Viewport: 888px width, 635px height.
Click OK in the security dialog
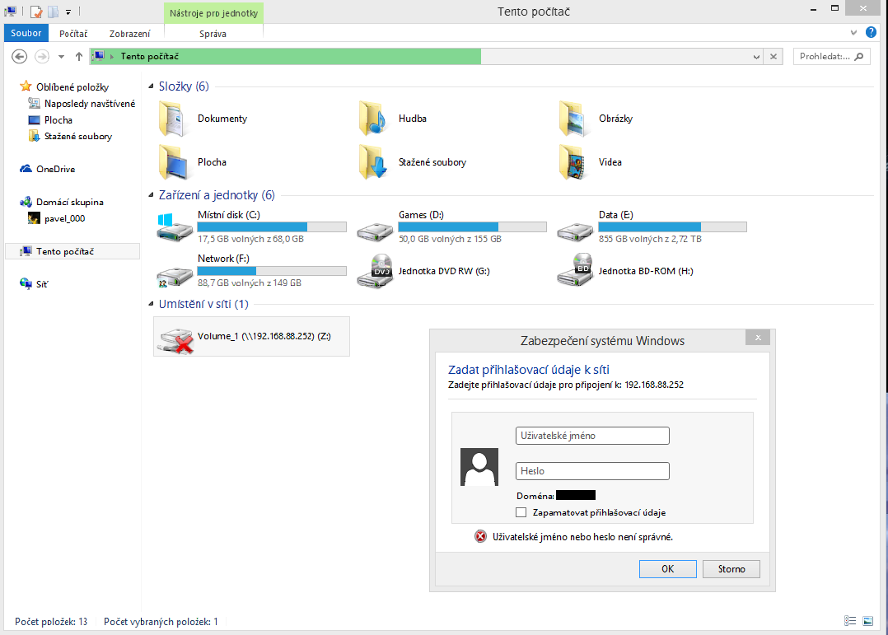coord(668,569)
